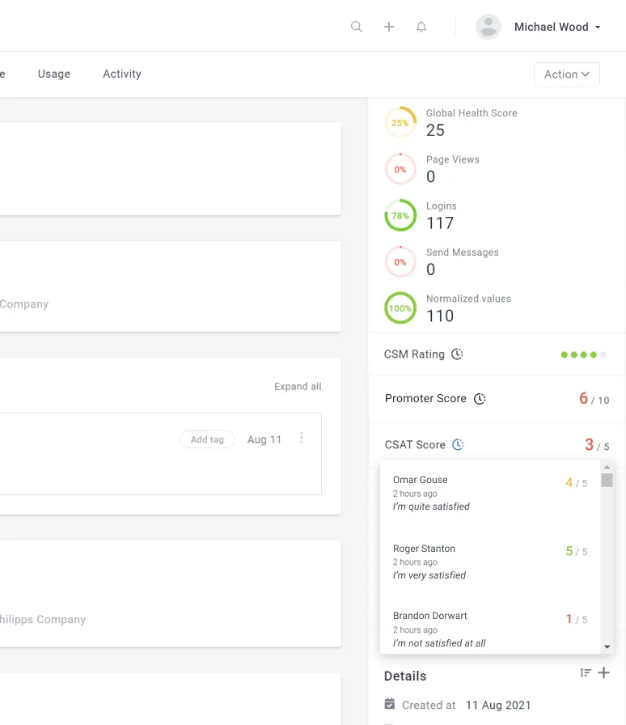Screen dimensions: 626x725
Task: Click the CSAT list scroll up arrow
Action: pos(607,468)
